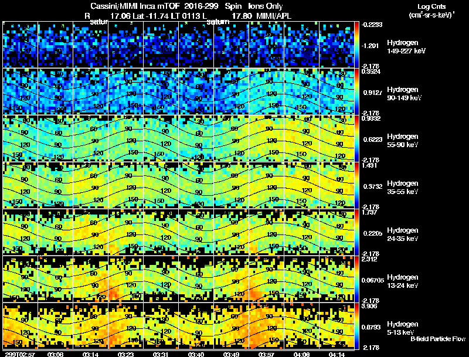This screenshot has width=469, height=357.
Task: Click the '17.80' L-shell value
Action: coord(242,16)
